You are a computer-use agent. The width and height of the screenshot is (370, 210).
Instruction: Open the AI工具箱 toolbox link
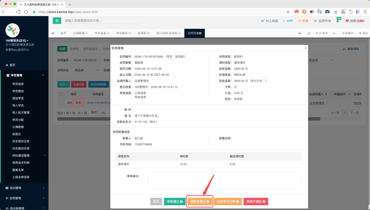click(270, 21)
